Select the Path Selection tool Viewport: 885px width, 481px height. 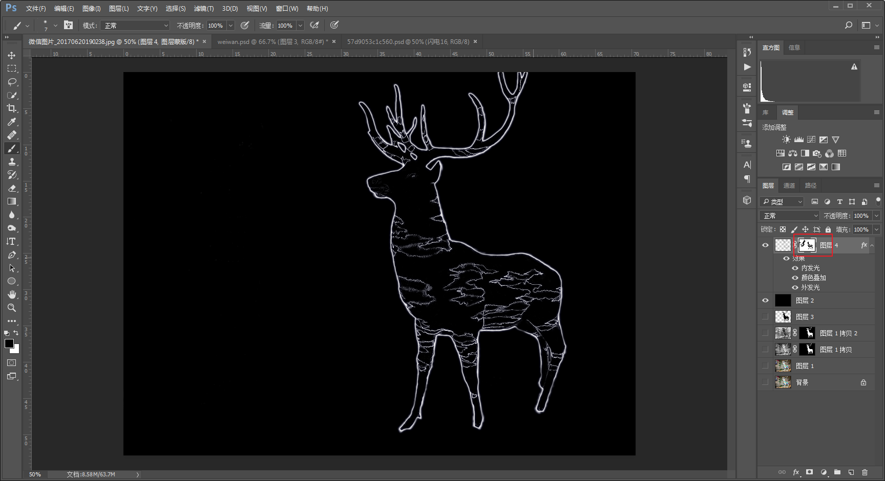11,268
